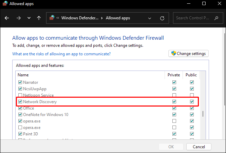Go back with the Back arrow
The image size is (226, 153).
[7, 18]
